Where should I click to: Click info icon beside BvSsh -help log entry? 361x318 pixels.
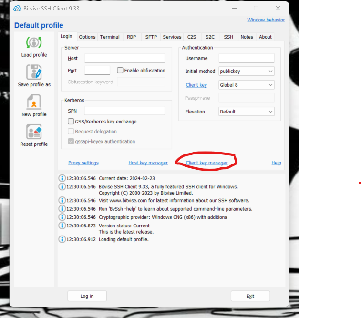click(x=62, y=209)
